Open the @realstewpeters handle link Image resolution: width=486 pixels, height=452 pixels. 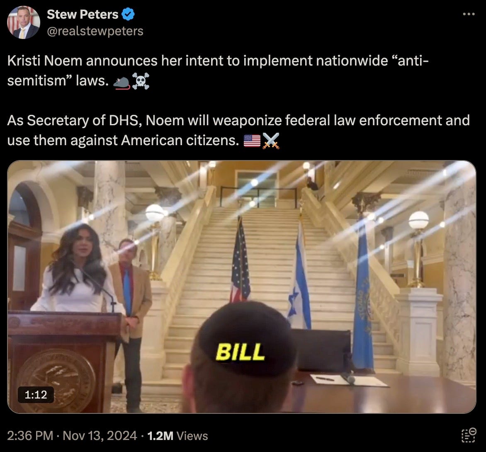click(95, 31)
